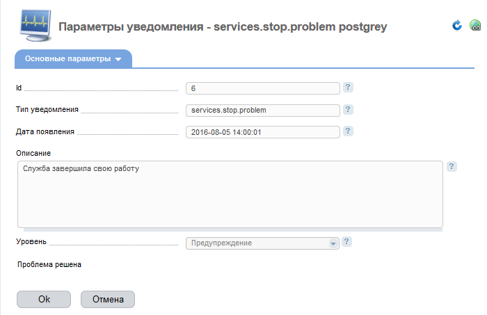Show help for Тип уведомления field
The height and width of the screenshot is (315, 487).
pyautogui.click(x=348, y=109)
